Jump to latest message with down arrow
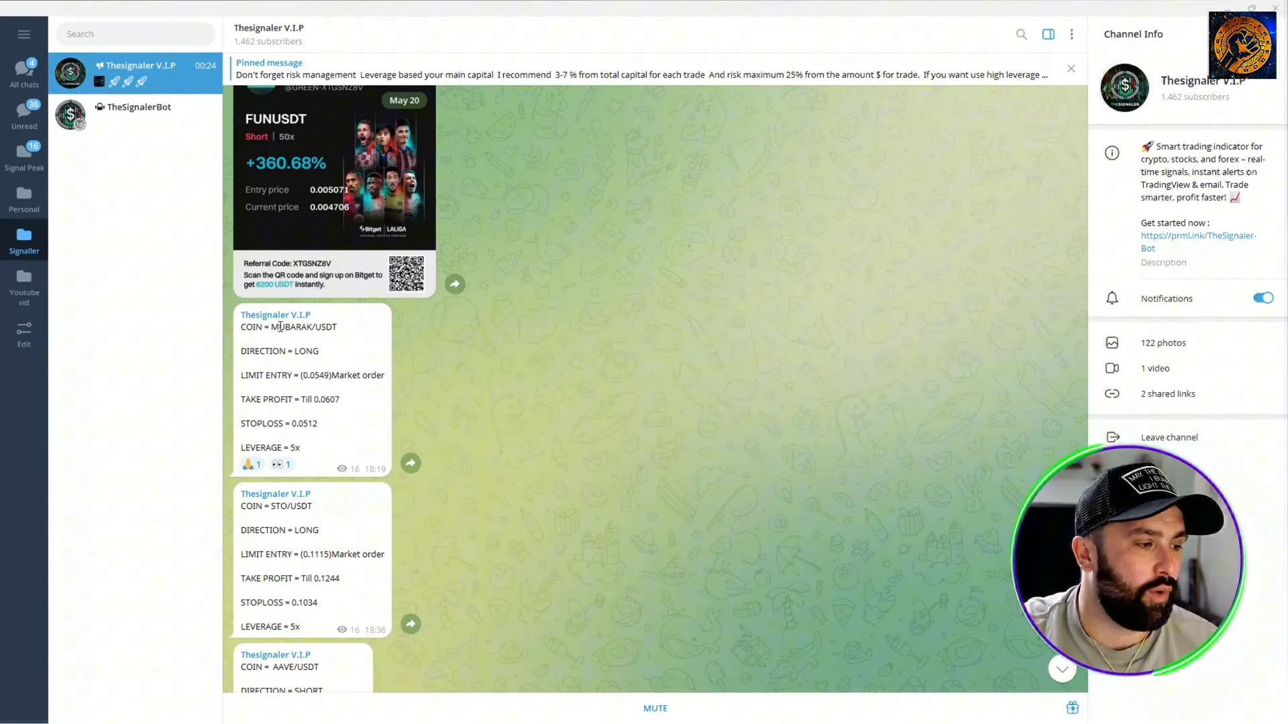 pos(1062,669)
